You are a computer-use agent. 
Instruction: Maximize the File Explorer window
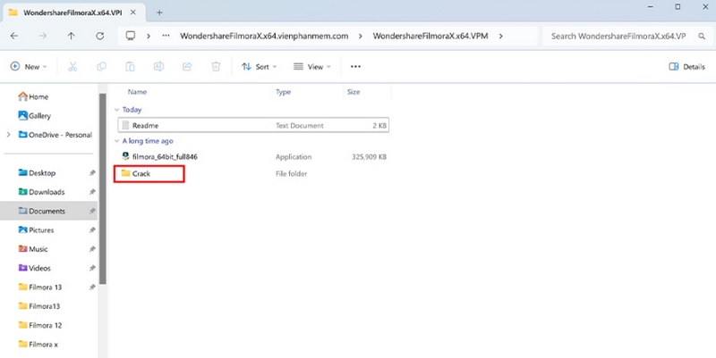(678, 7)
